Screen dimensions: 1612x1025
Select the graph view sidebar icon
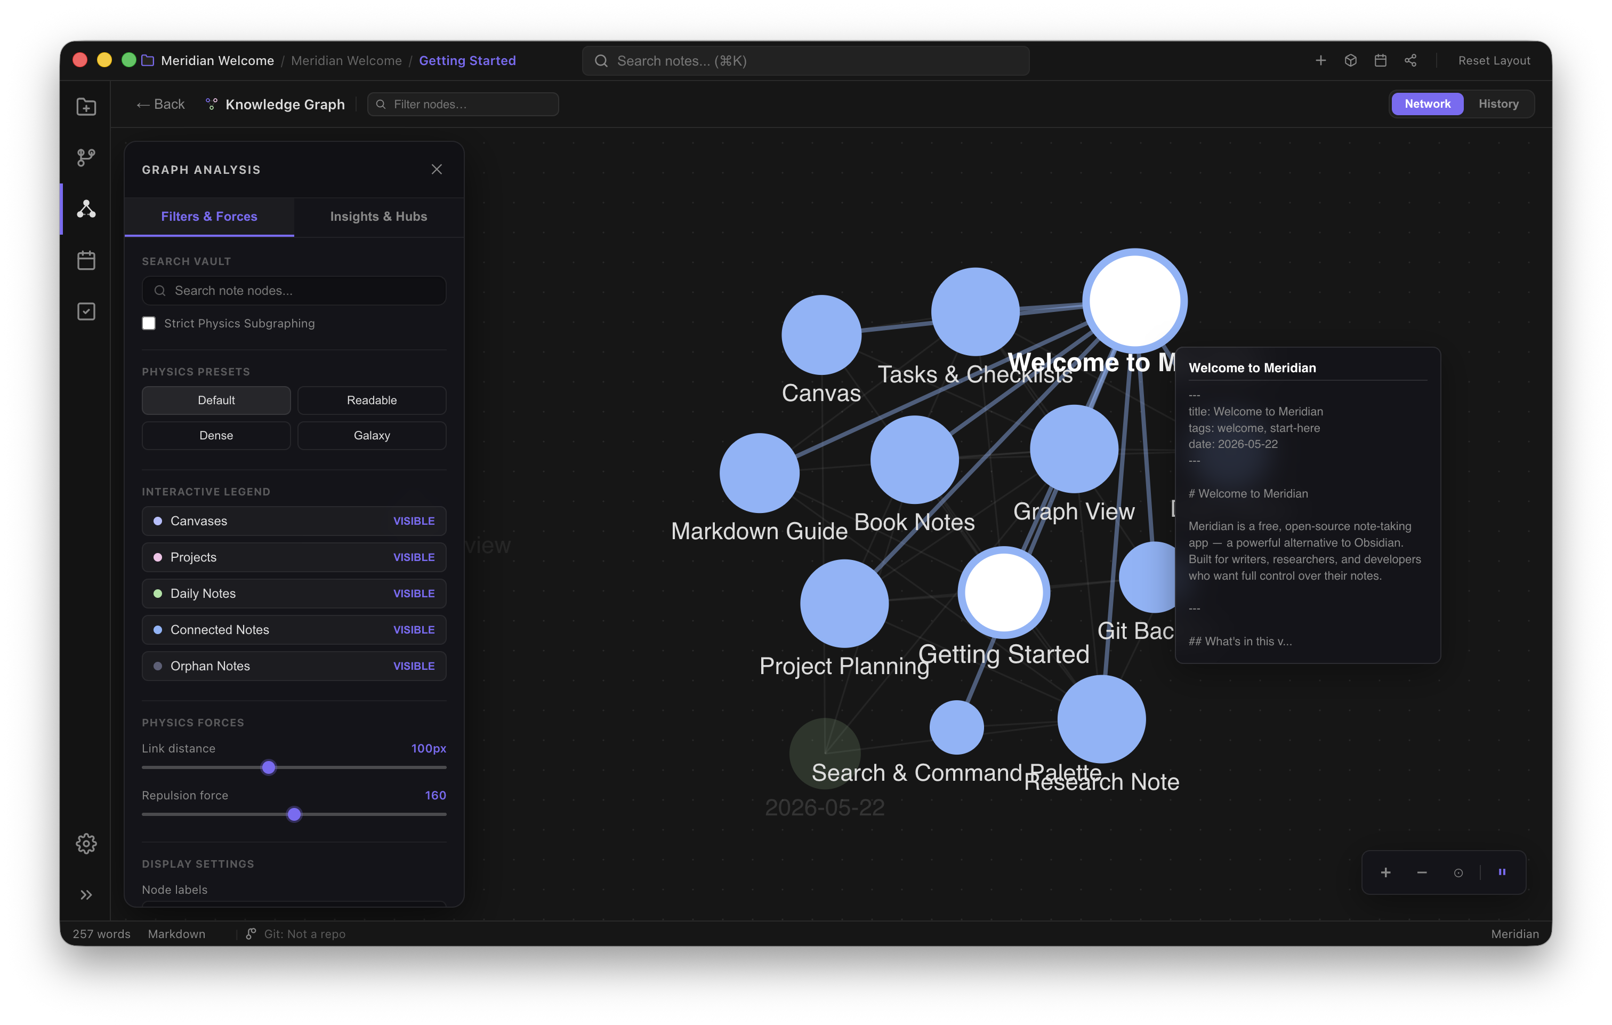[86, 209]
